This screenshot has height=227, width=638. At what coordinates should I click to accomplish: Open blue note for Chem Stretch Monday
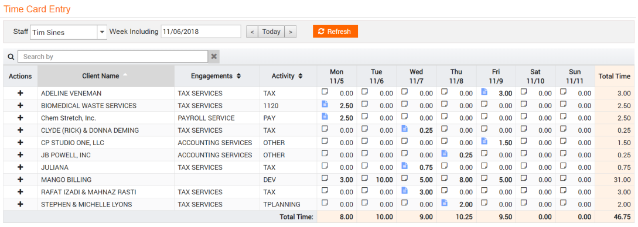tap(325, 116)
